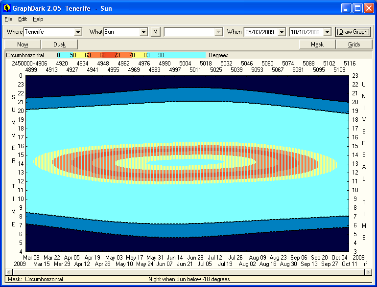The image size is (377, 287).
Task: Open the Help menu
Action: [38, 19]
